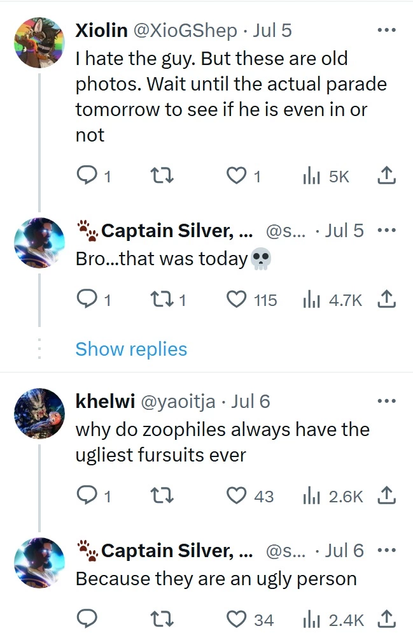Open Xiolin's profile avatar
Screen dimensions: 413x640
[x=39, y=42]
